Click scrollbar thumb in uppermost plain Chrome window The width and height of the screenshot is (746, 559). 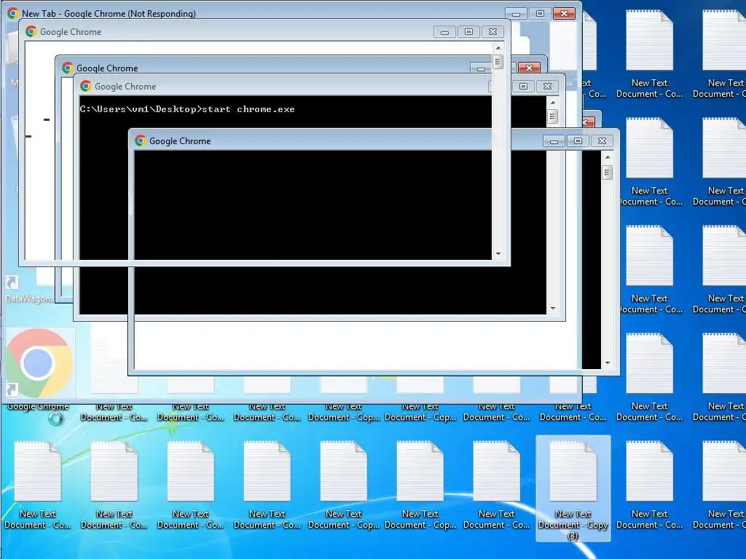pos(498,62)
